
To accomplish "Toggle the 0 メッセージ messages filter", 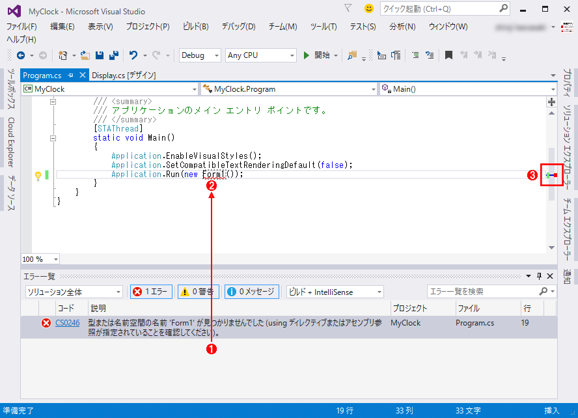I will pyautogui.click(x=252, y=292).
